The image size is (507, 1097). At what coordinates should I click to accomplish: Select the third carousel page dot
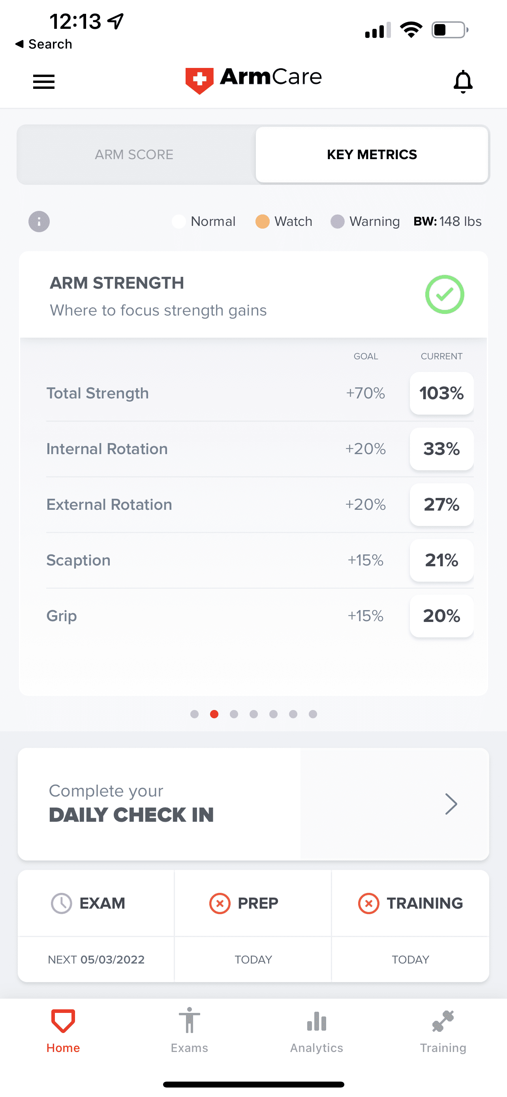[x=234, y=714]
